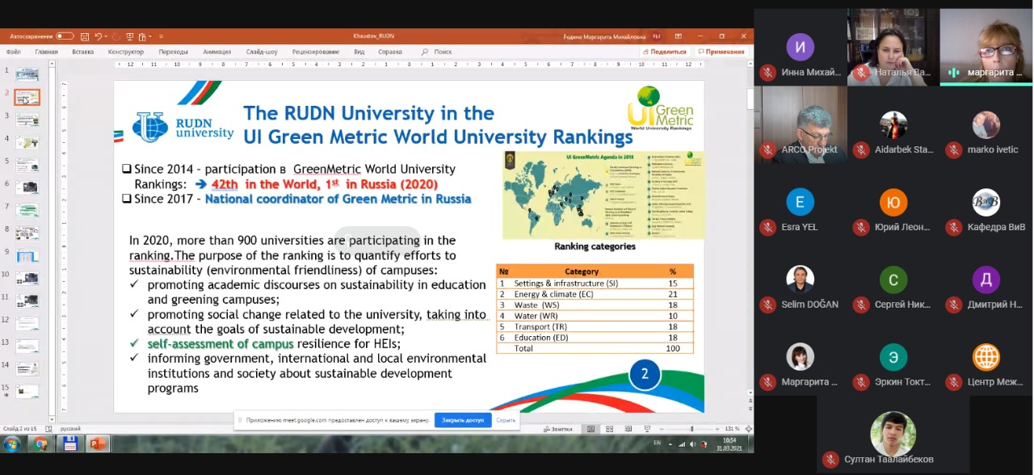
Task: Click the Поиск search field
Action: pyautogui.click(x=437, y=52)
